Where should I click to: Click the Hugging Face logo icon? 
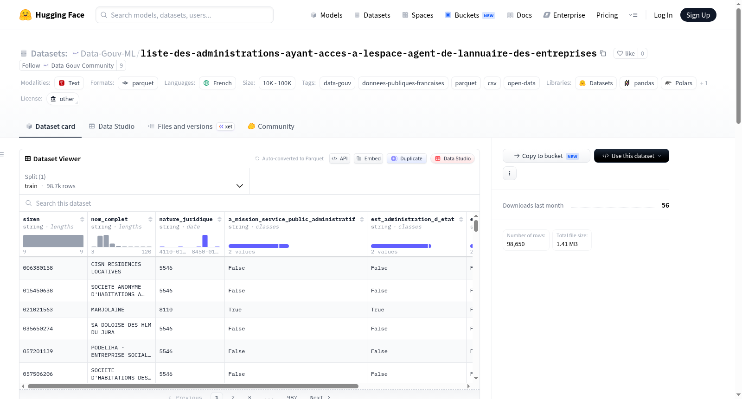[26, 15]
